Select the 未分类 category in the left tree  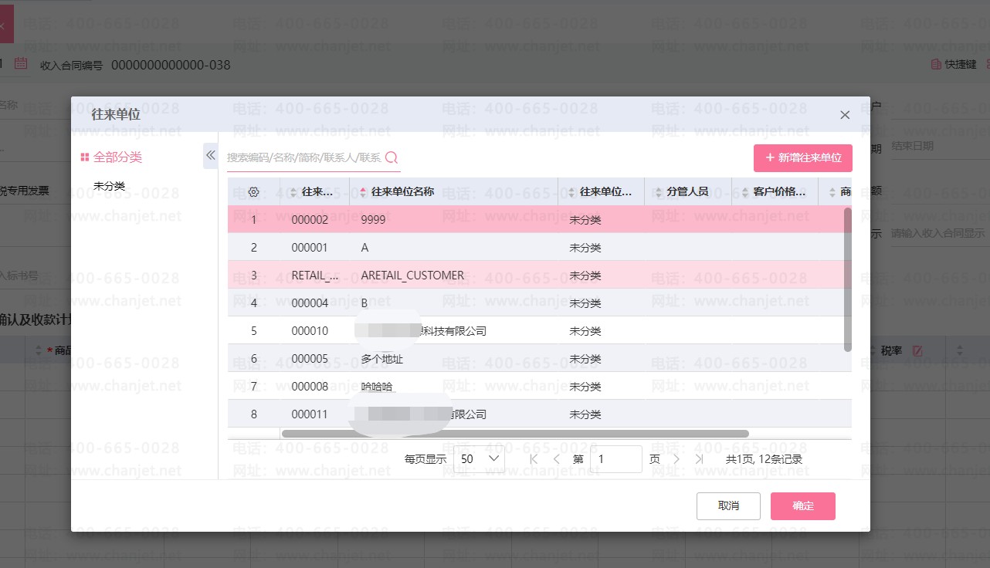point(109,186)
